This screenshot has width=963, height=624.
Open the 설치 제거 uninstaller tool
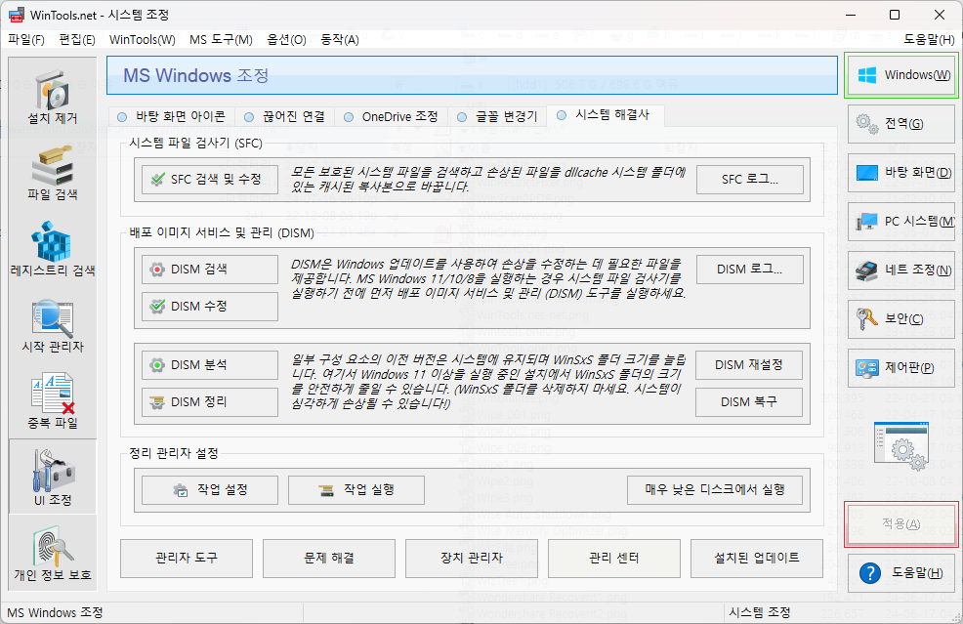(53, 95)
